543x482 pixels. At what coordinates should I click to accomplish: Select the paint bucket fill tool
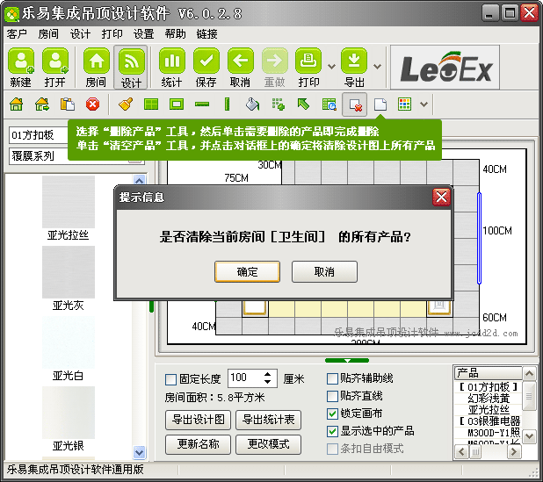(x=252, y=104)
